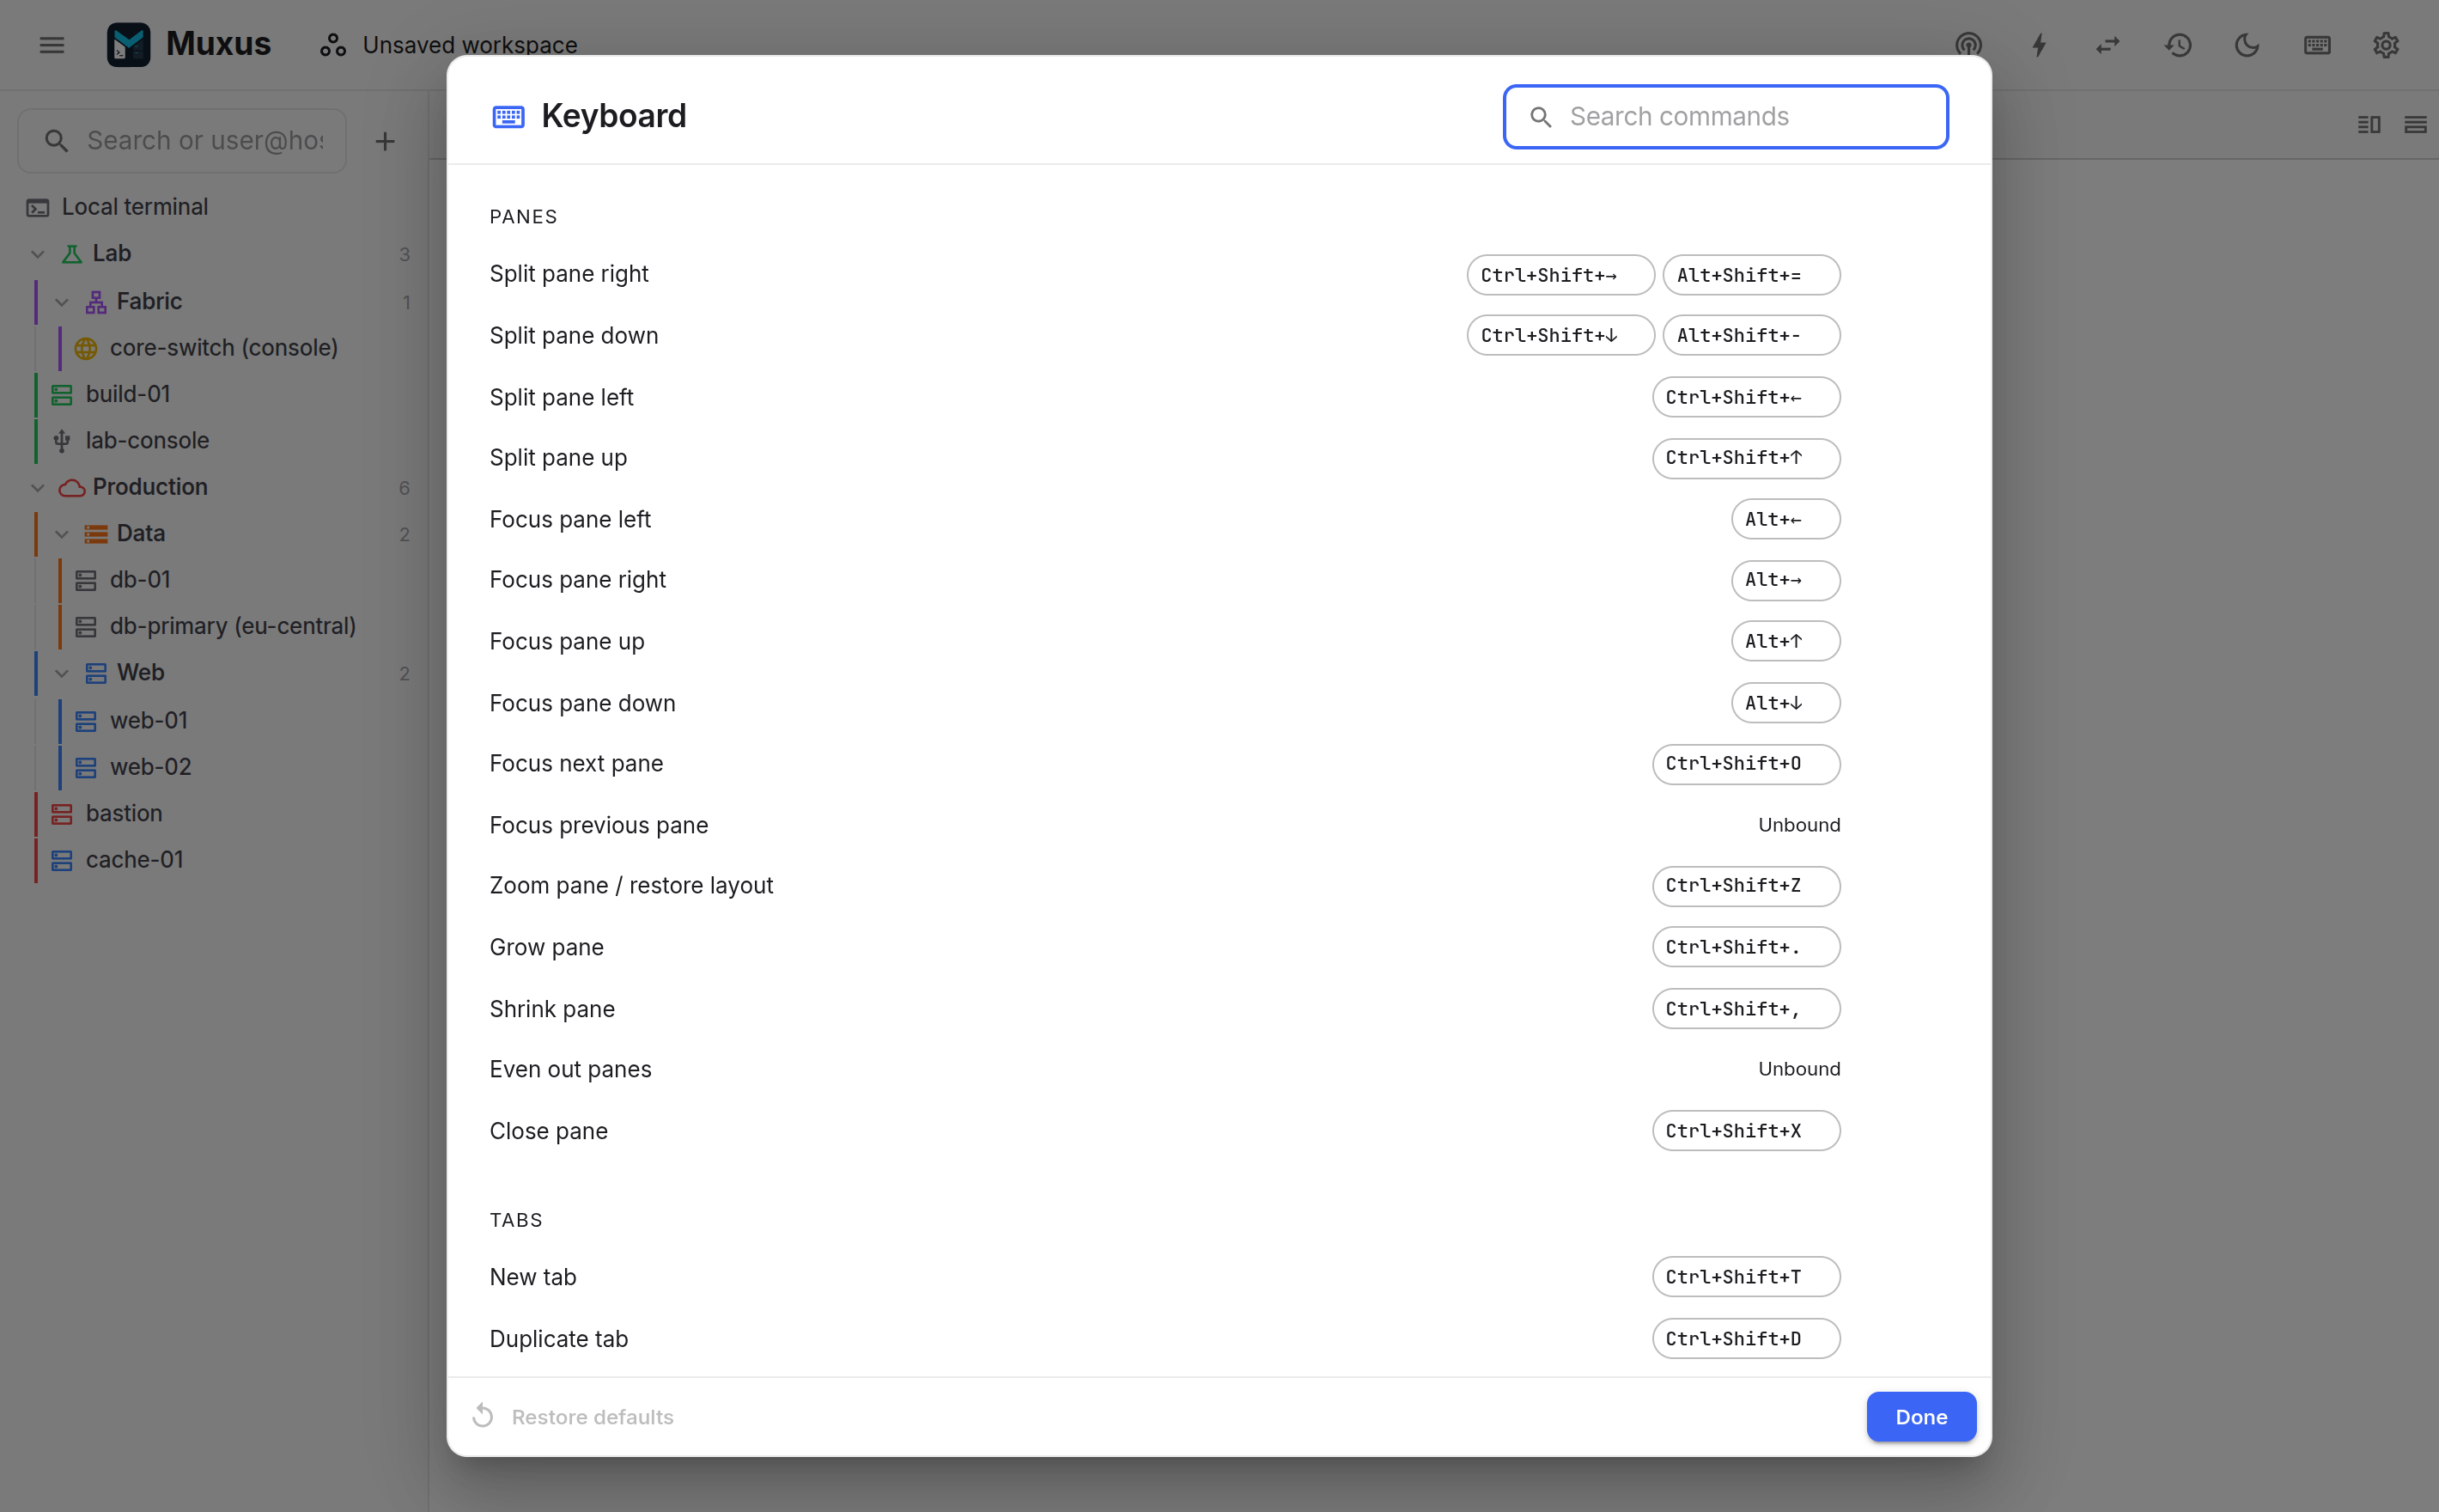Click the TABS section heading
This screenshot has width=2439, height=1512.
(x=516, y=1220)
